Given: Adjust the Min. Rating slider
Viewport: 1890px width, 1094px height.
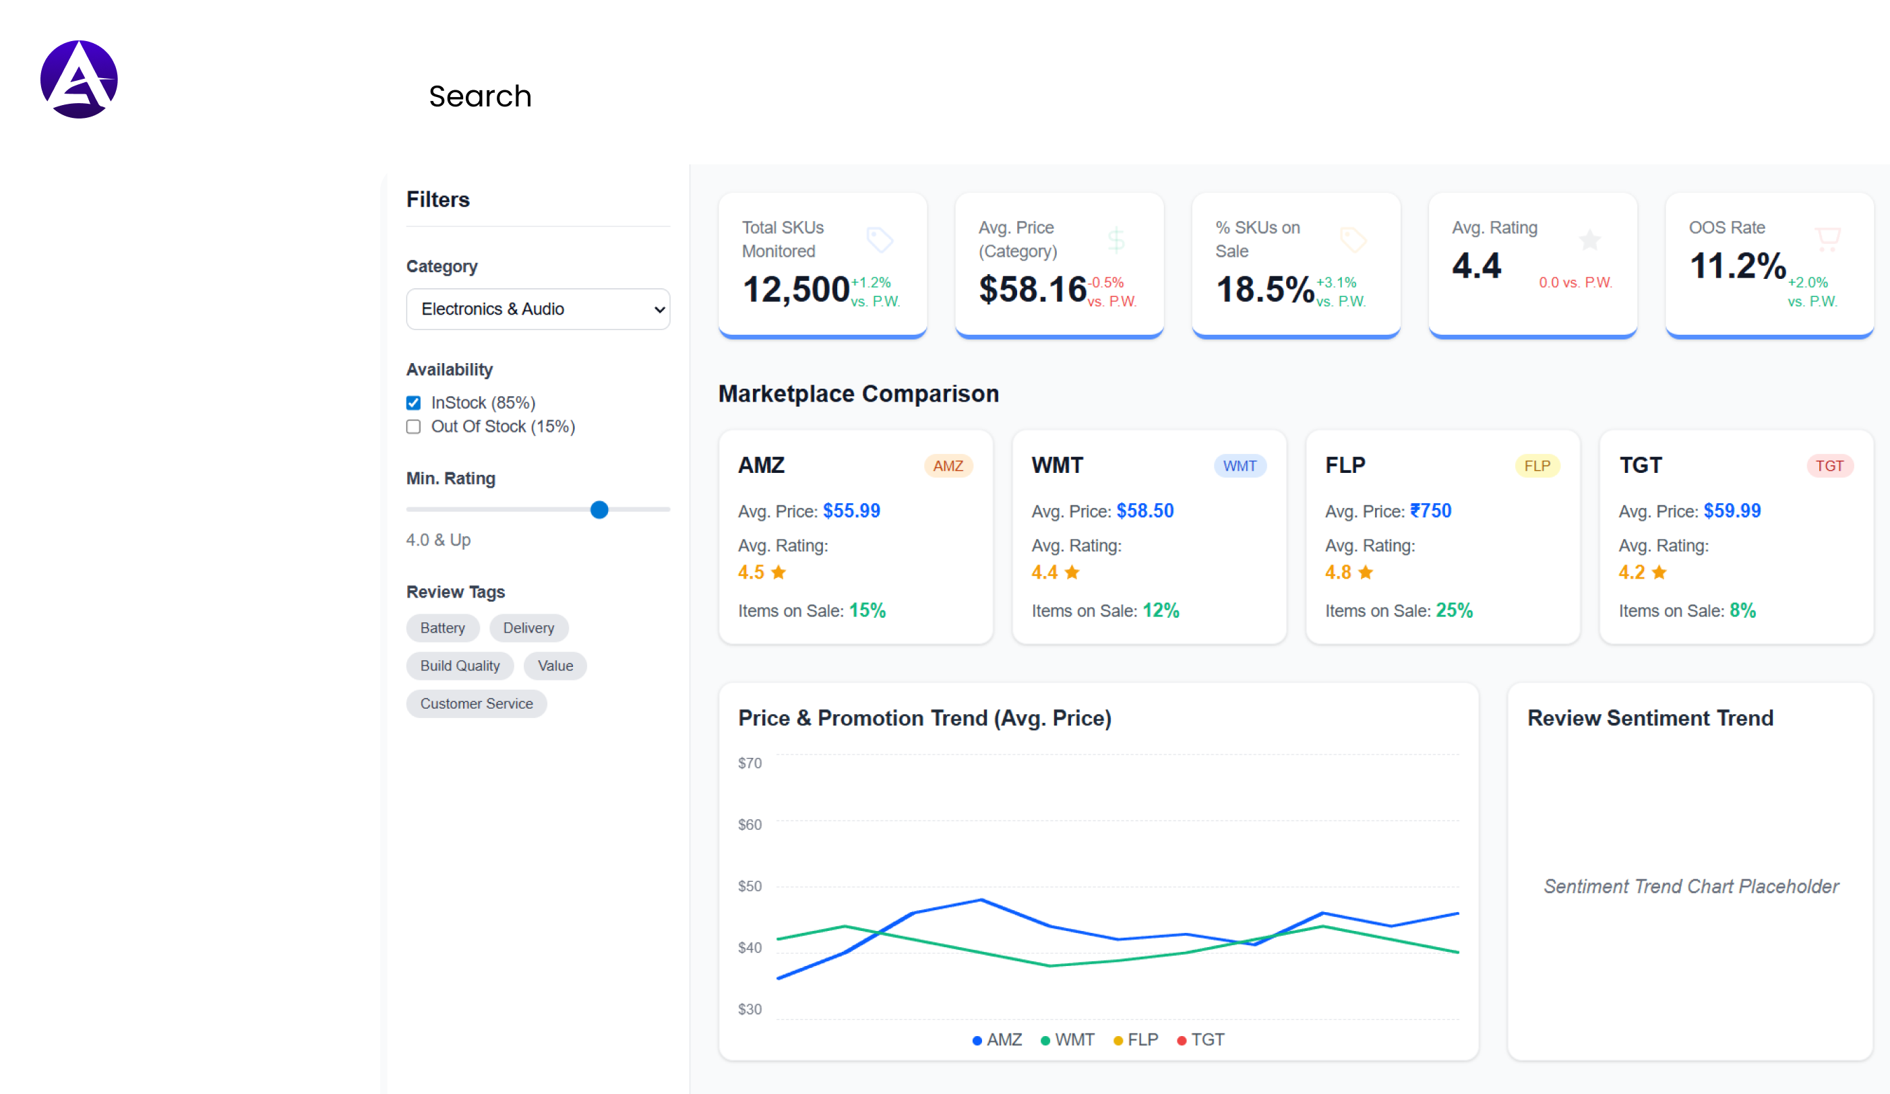Looking at the screenshot, I should pos(599,510).
